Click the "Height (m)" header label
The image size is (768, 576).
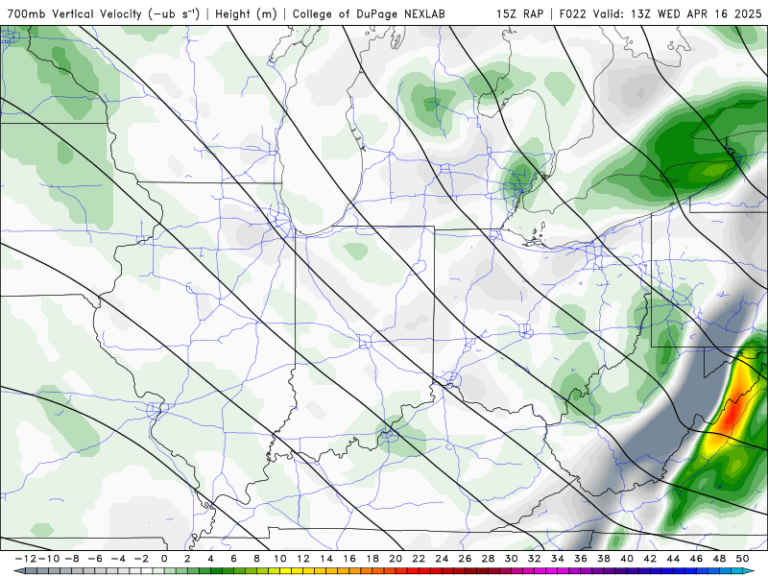coord(246,13)
